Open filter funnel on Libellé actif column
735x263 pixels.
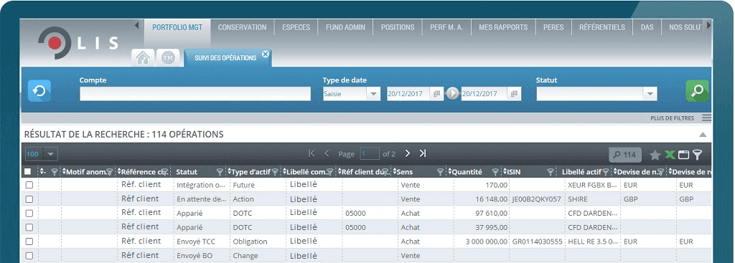coord(606,172)
